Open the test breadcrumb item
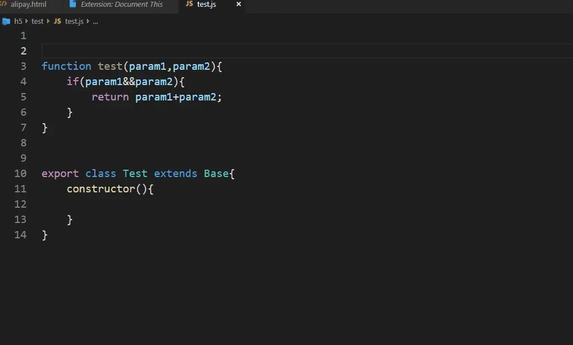 tap(38, 21)
